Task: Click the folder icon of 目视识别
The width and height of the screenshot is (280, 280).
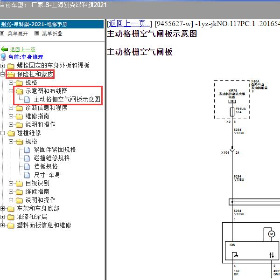Action: coord(19,184)
